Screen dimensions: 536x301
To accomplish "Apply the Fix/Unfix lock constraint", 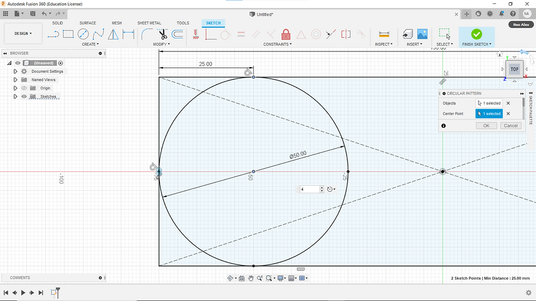I will (x=286, y=34).
